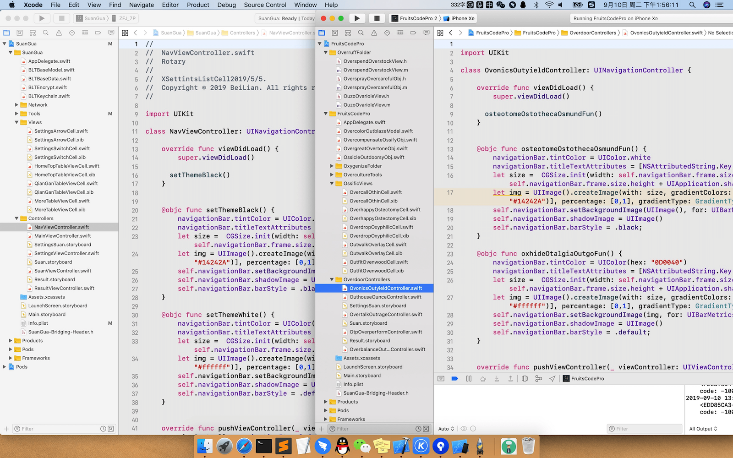Collapse the Controllers group in the SuanGua navigator
The image size is (733, 458).
click(x=16, y=218)
